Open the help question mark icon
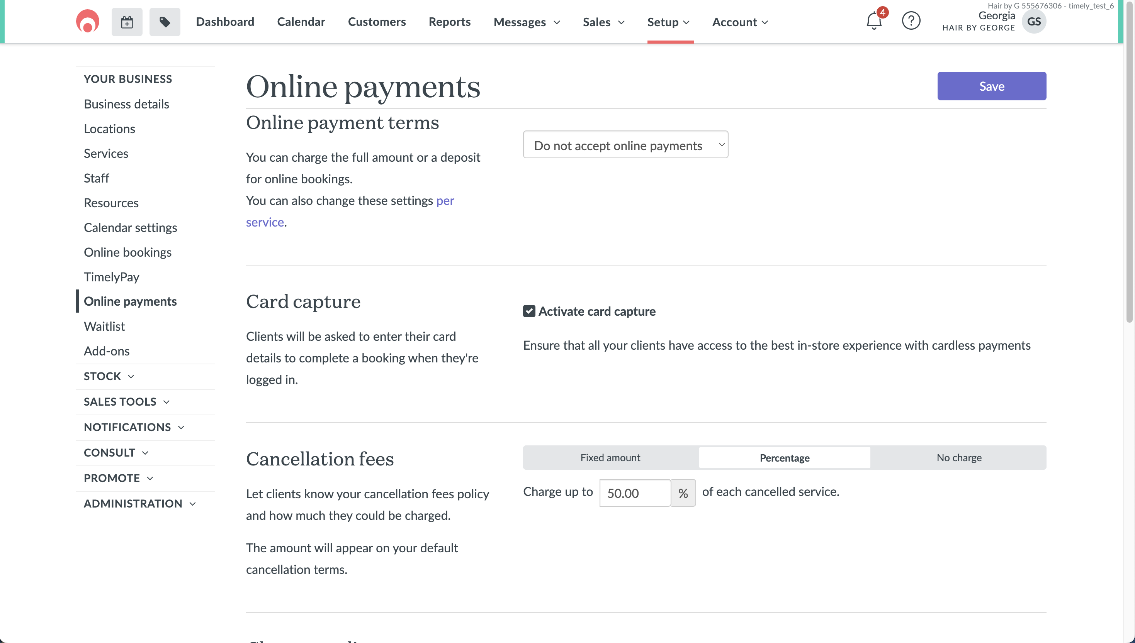The height and width of the screenshot is (643, 1135). [911, 21]
